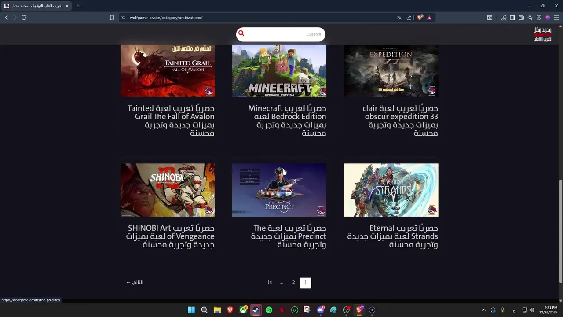Open Netflix from the taskbar
Image resolution: width=563 pixels, height=317 pixels.
click(x=281, y=310)
